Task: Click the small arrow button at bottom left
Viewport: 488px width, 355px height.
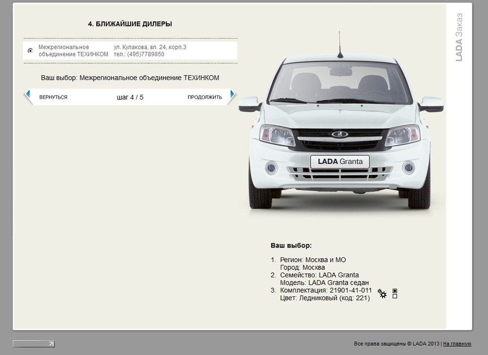Action: (x=34, y=344)
